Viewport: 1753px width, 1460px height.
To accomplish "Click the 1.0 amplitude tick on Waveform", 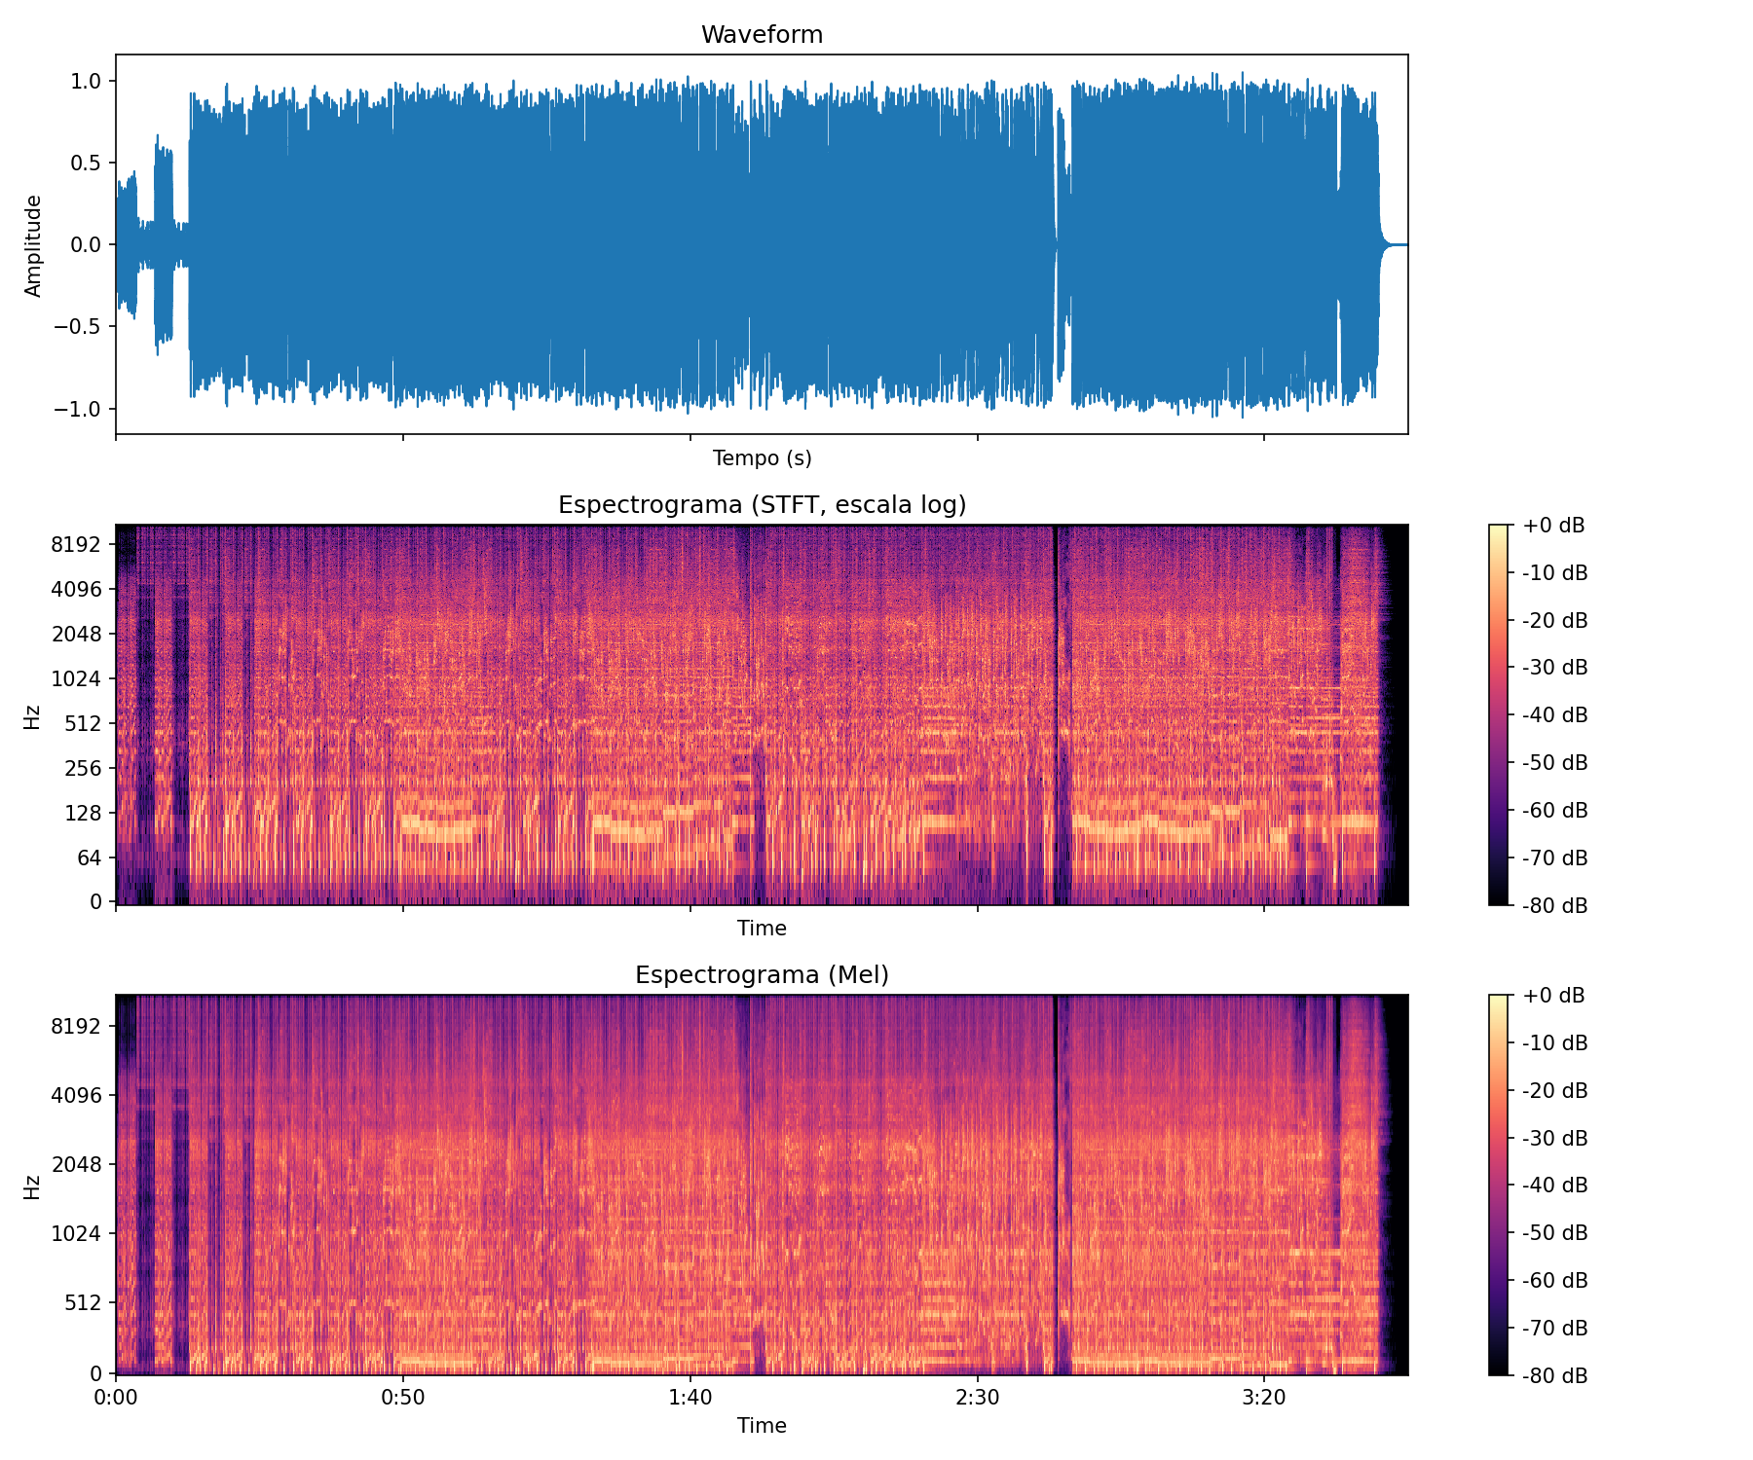I will point(87,81).
